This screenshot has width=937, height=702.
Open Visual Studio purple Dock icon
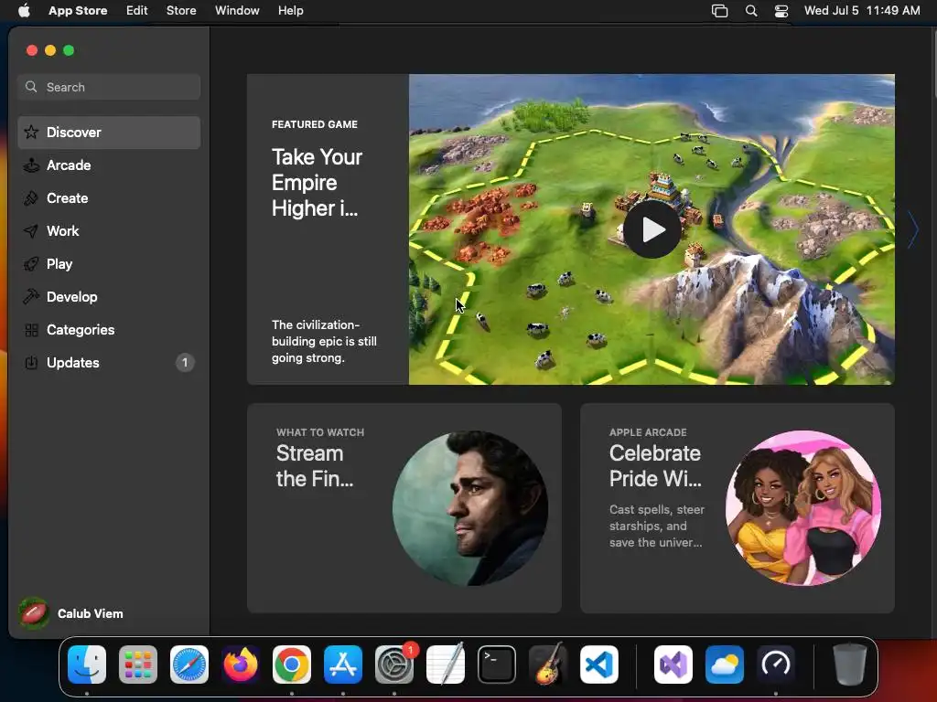click(x=673, y=665)
